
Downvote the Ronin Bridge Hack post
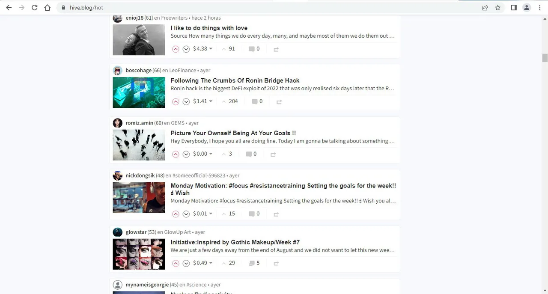pyautogui.click(x=186, y=102)
